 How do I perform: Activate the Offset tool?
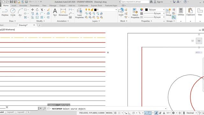click(x=48, y=17)
